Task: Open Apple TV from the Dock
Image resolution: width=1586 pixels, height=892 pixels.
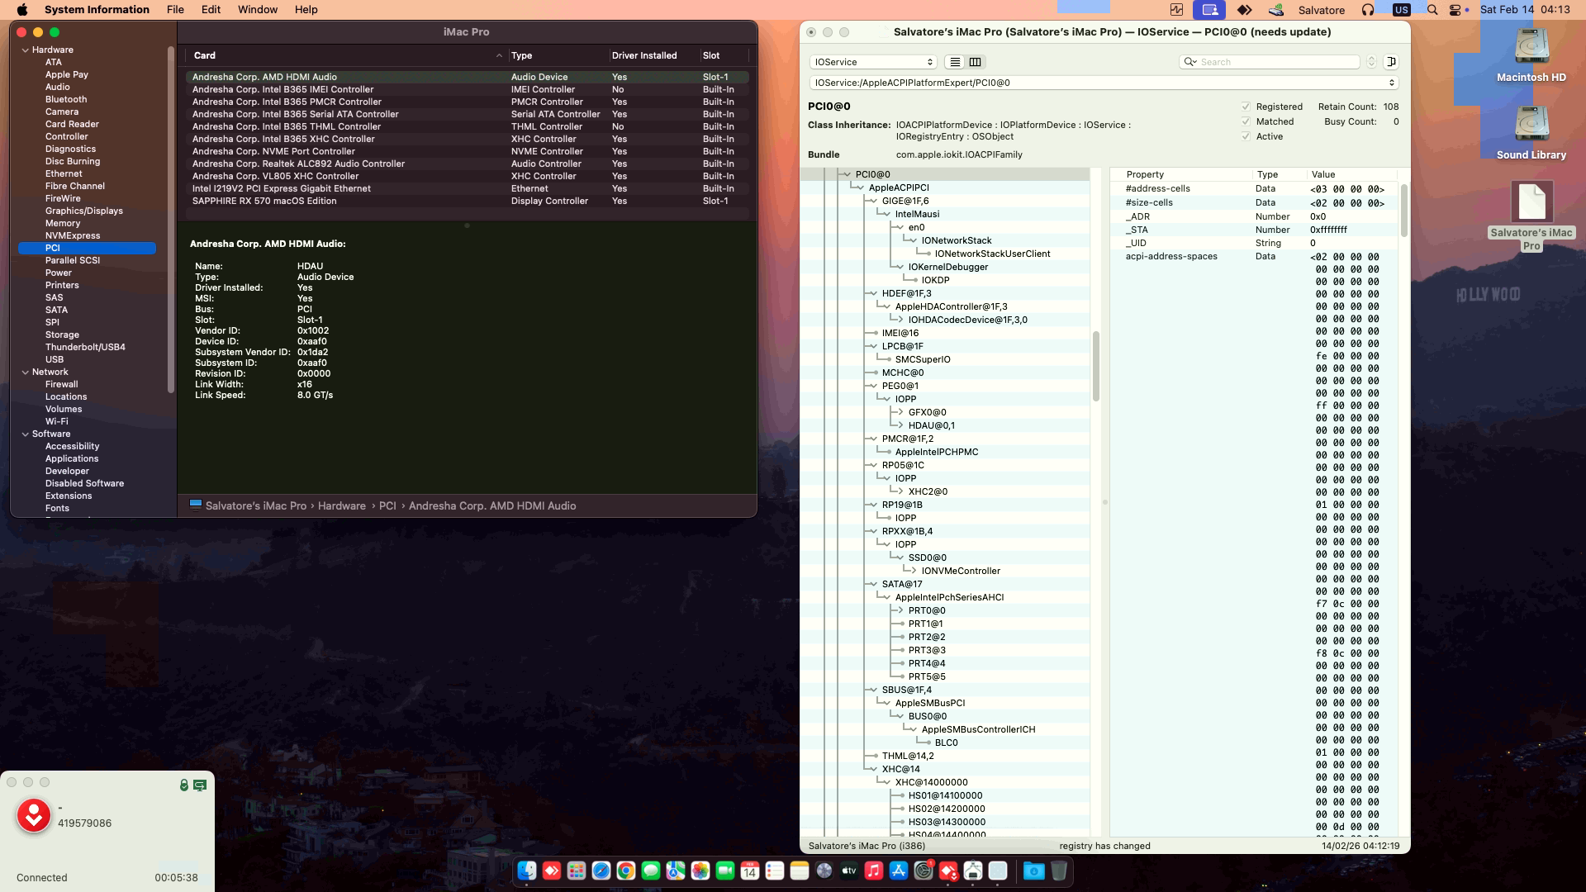Action: (x=849, y=871)
